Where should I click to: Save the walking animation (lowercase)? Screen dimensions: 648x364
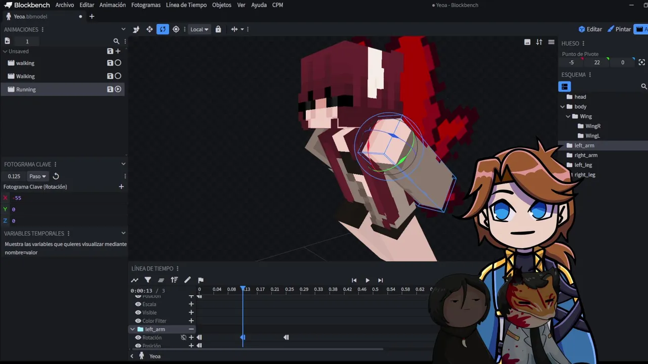110,63
